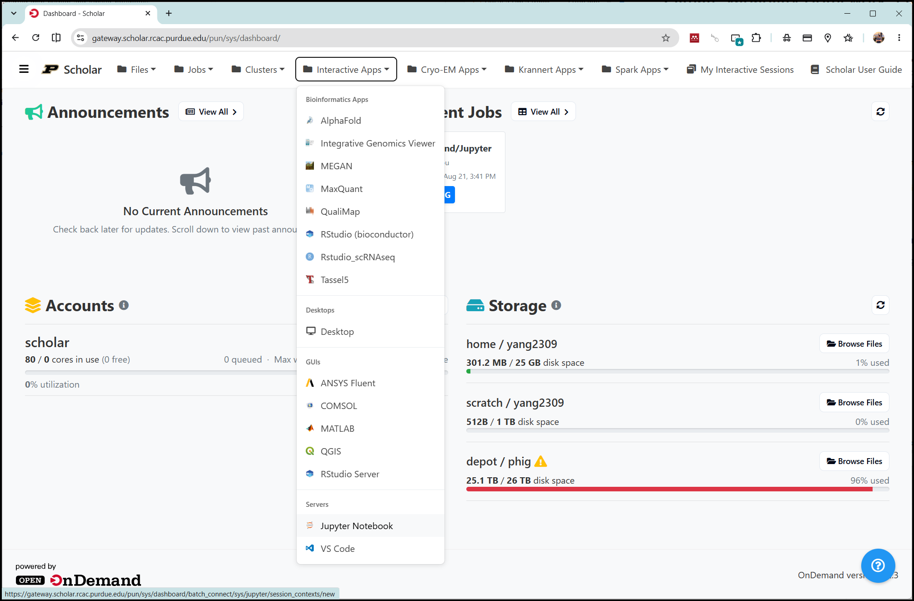
Task: Open the Scholar User Guide
Action: (x=856, y=70)
